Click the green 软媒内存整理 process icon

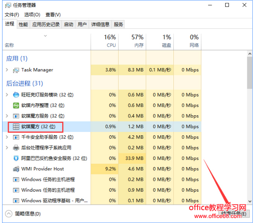pyautogui.click(x=16, y=105)
